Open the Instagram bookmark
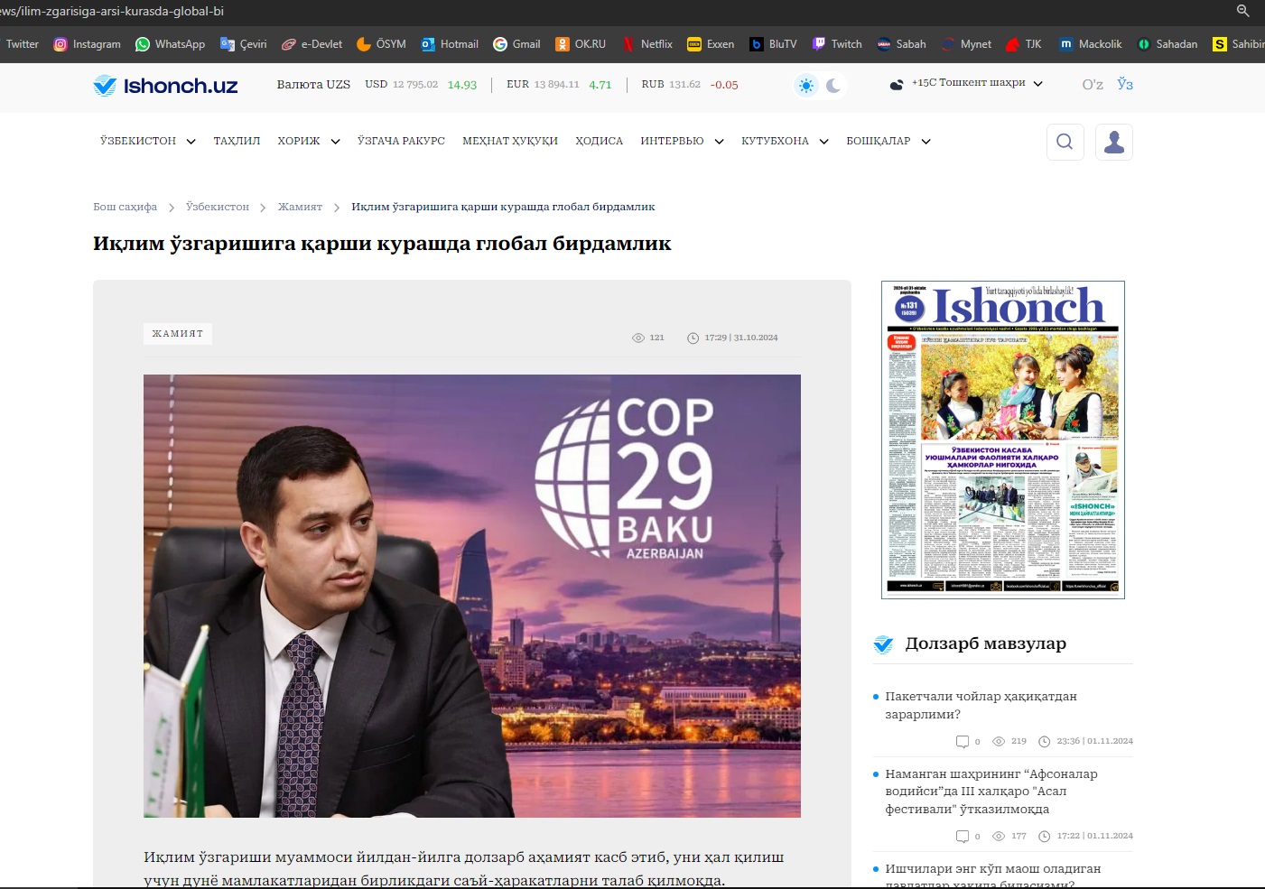The height and width of the screenshot is (889, 1265). (x=87, y=44)
